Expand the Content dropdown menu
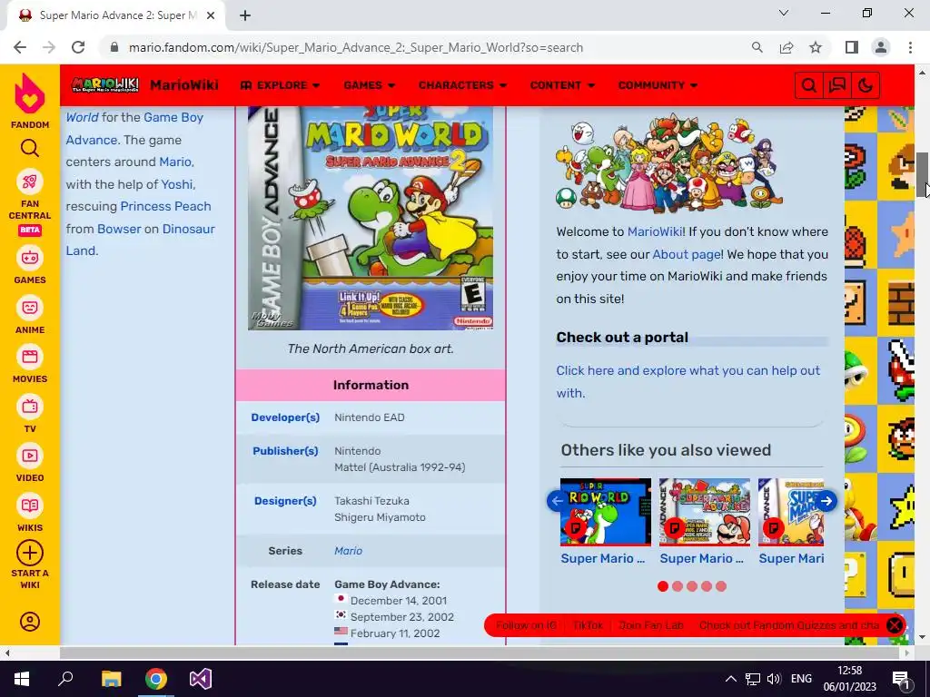 coord(561,85)
